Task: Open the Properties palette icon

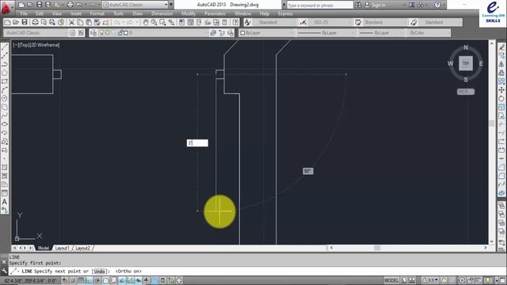Action: (x=181, y=22)
